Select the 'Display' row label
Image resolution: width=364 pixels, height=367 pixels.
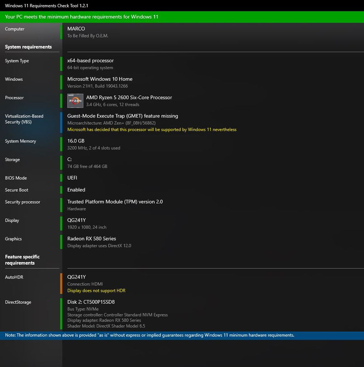(12, 221)
